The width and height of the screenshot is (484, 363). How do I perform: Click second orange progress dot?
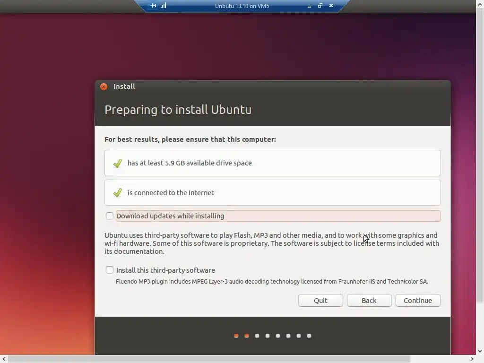[247, 336]
